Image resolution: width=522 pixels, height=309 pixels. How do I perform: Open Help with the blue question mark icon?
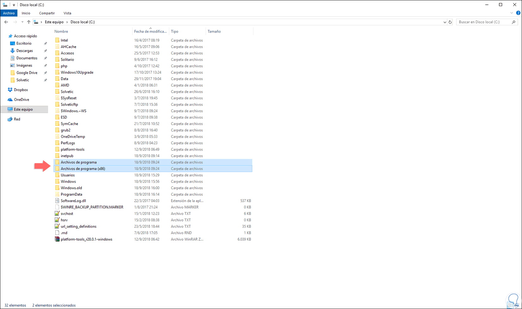518,13
